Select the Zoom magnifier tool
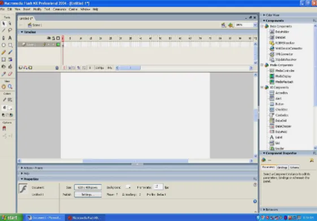This screenshot has height=221, width=317. pyautogui.click(x=10, y=87)
